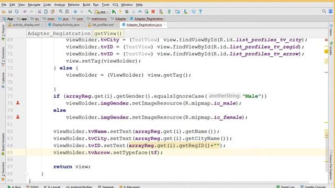Click the Open folder toolbar icon
Viewport: 335px width, 188px height.
pos(4,11)
